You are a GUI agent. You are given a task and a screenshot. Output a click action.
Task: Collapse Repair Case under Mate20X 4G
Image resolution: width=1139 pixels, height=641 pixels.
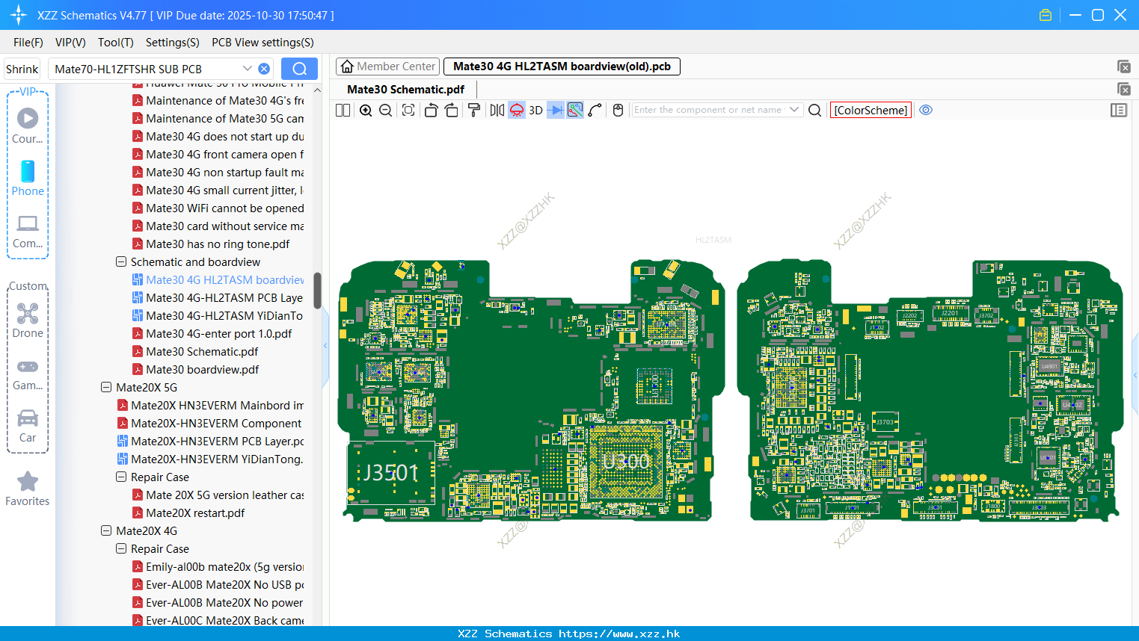coord(121,548)
